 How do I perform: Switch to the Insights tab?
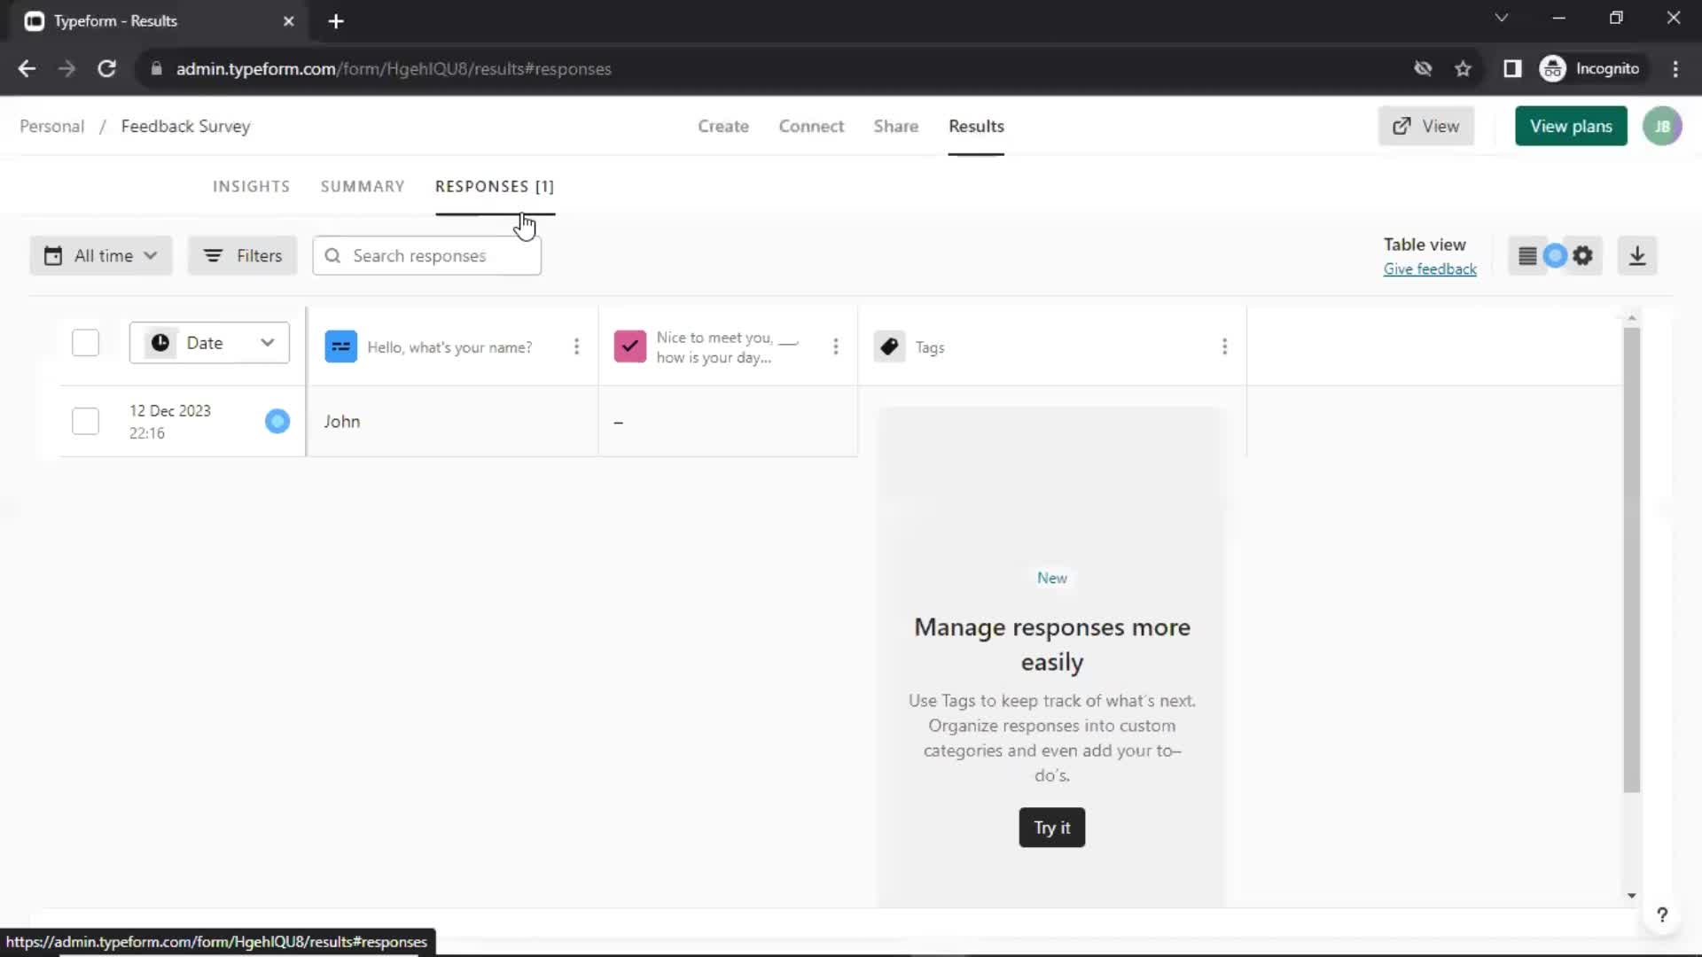pos(251,187)
